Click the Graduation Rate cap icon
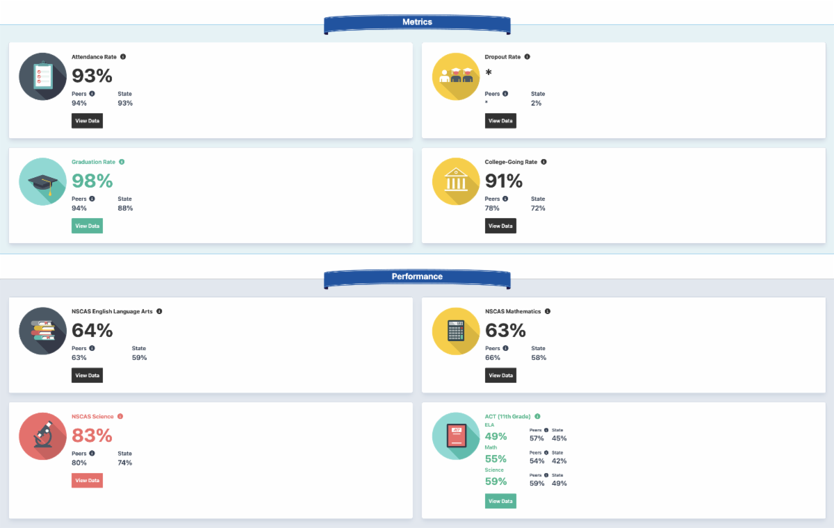 click(43, 181)
